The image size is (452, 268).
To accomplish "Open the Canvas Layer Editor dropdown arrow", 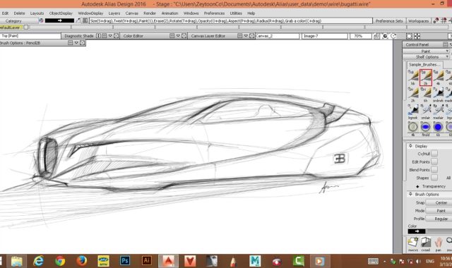I will click(246, 36).
